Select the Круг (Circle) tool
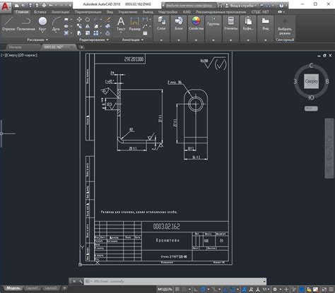This screenshot has height=293, width=335. click(42, 24)
